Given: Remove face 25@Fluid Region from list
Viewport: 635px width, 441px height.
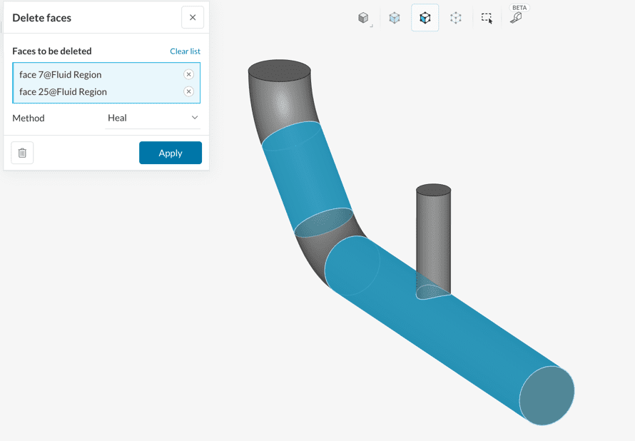Looking at the screenshot, I should pos(188,91).
